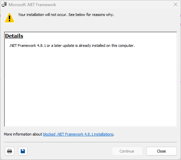
Task: Click the installer icon in title bar
Action: click(x=4, y=5)
